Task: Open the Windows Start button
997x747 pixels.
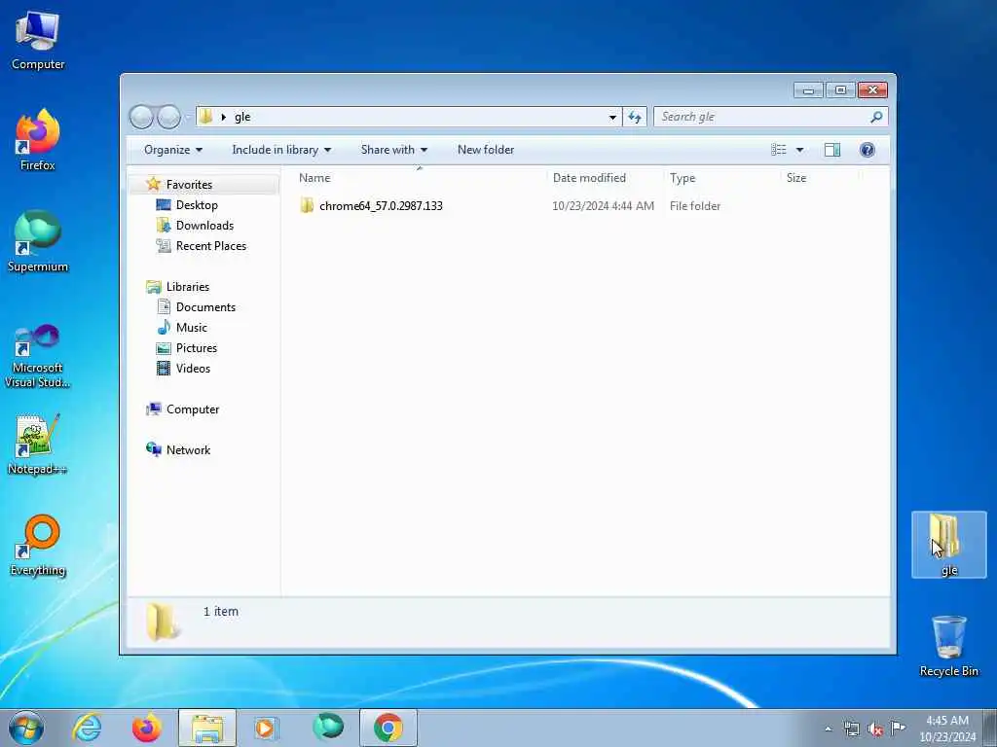Action: [26, 728]
